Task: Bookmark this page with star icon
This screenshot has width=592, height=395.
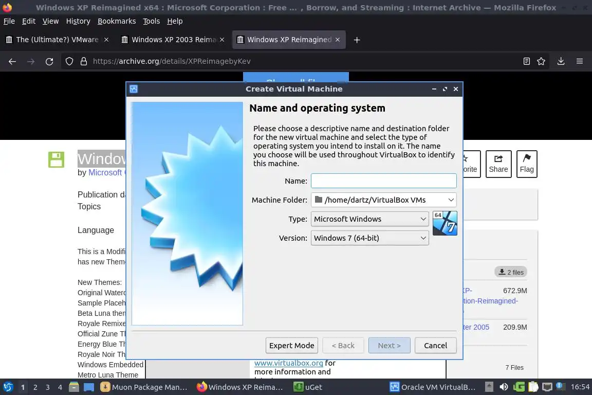Action: [x=541, y=61]
